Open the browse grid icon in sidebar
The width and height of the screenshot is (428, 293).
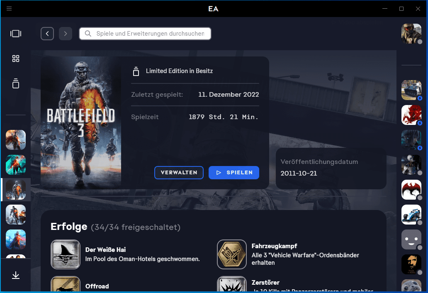pyautogui.click(x=16, y=59)
